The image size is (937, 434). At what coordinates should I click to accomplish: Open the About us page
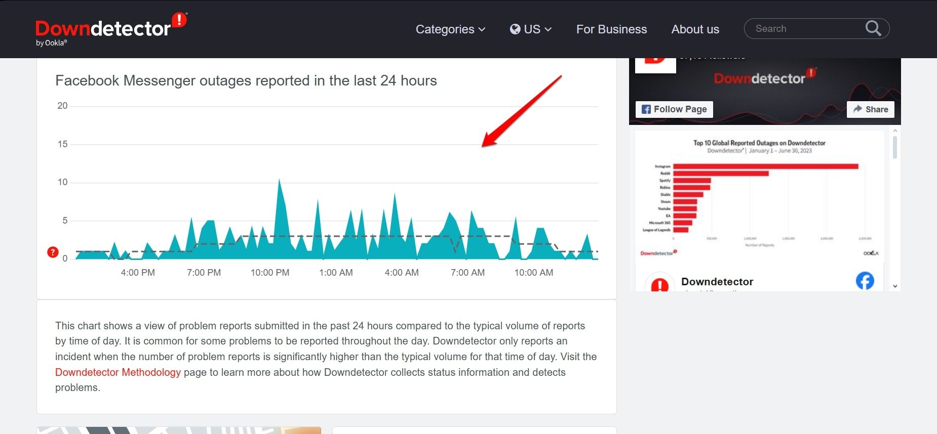(x=695, y=29)
